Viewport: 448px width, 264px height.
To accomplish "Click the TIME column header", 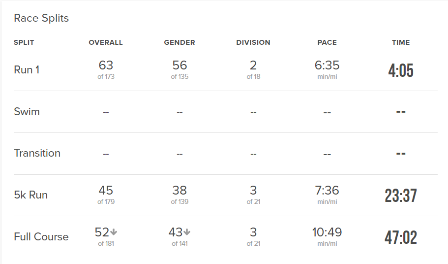I will point(401,42).
